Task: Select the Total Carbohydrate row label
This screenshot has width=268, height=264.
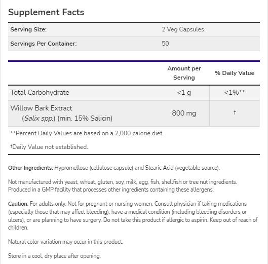Action: [40, 93]
